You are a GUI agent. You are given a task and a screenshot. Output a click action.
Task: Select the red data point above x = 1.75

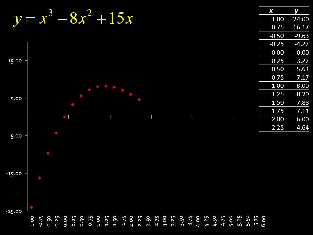123,90
